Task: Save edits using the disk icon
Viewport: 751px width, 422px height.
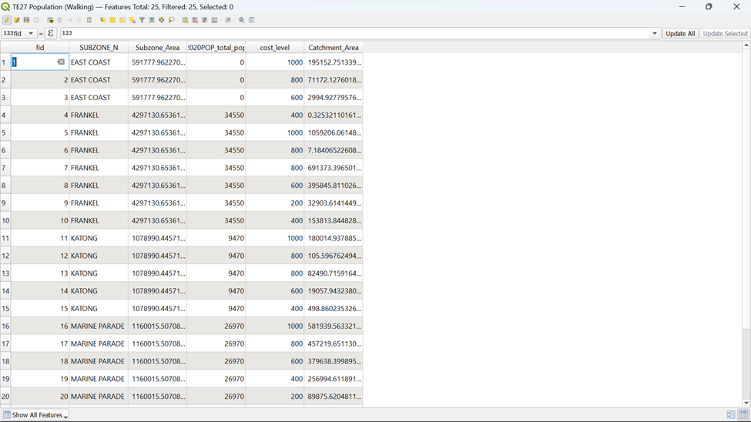Action: tap(26, 20)
